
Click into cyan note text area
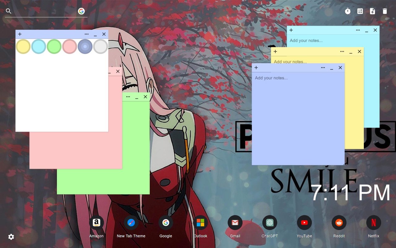point(333,41)
